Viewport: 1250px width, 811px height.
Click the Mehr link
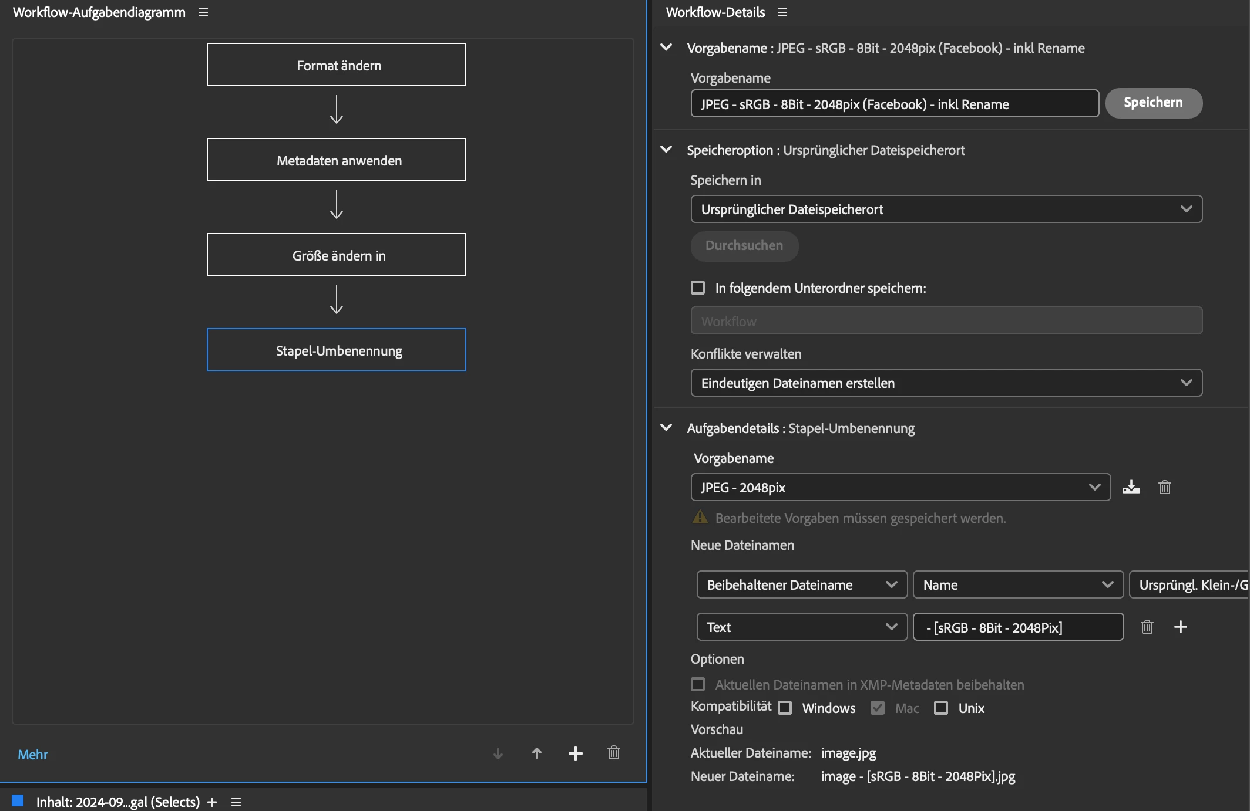click(33, 754)
